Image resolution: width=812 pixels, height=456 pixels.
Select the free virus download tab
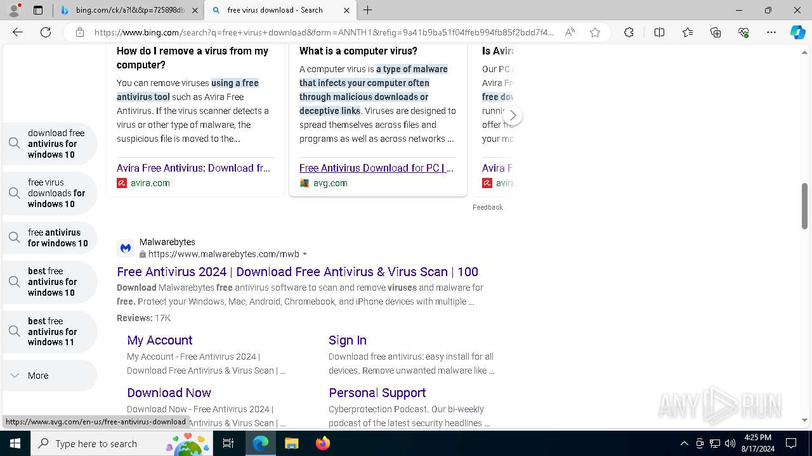(x=281, y=10)
